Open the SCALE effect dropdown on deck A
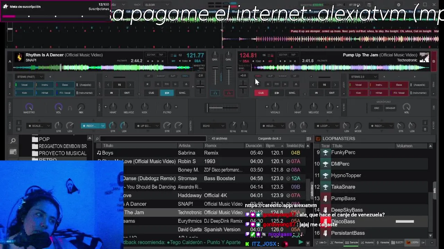This screenshot has width=444, height=249. coord(39,126)
